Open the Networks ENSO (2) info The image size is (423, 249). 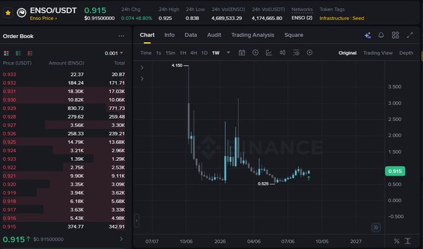pyautogui.click(x=302, y=18)
